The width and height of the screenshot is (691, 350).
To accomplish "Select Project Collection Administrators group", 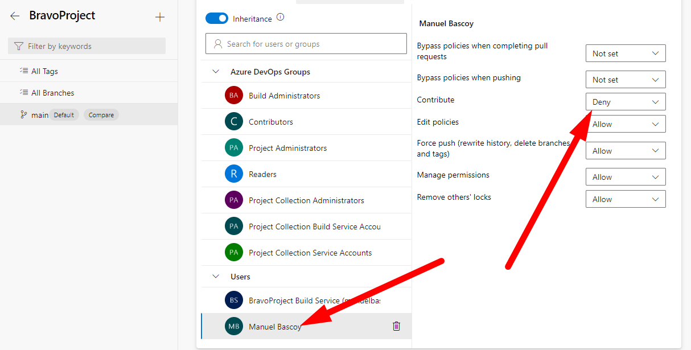I will pos(306,200).
